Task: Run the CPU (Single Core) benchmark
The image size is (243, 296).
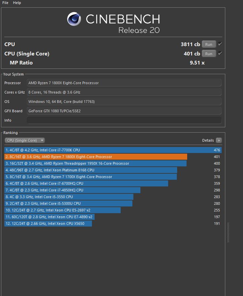Action: tap(209, 53)
